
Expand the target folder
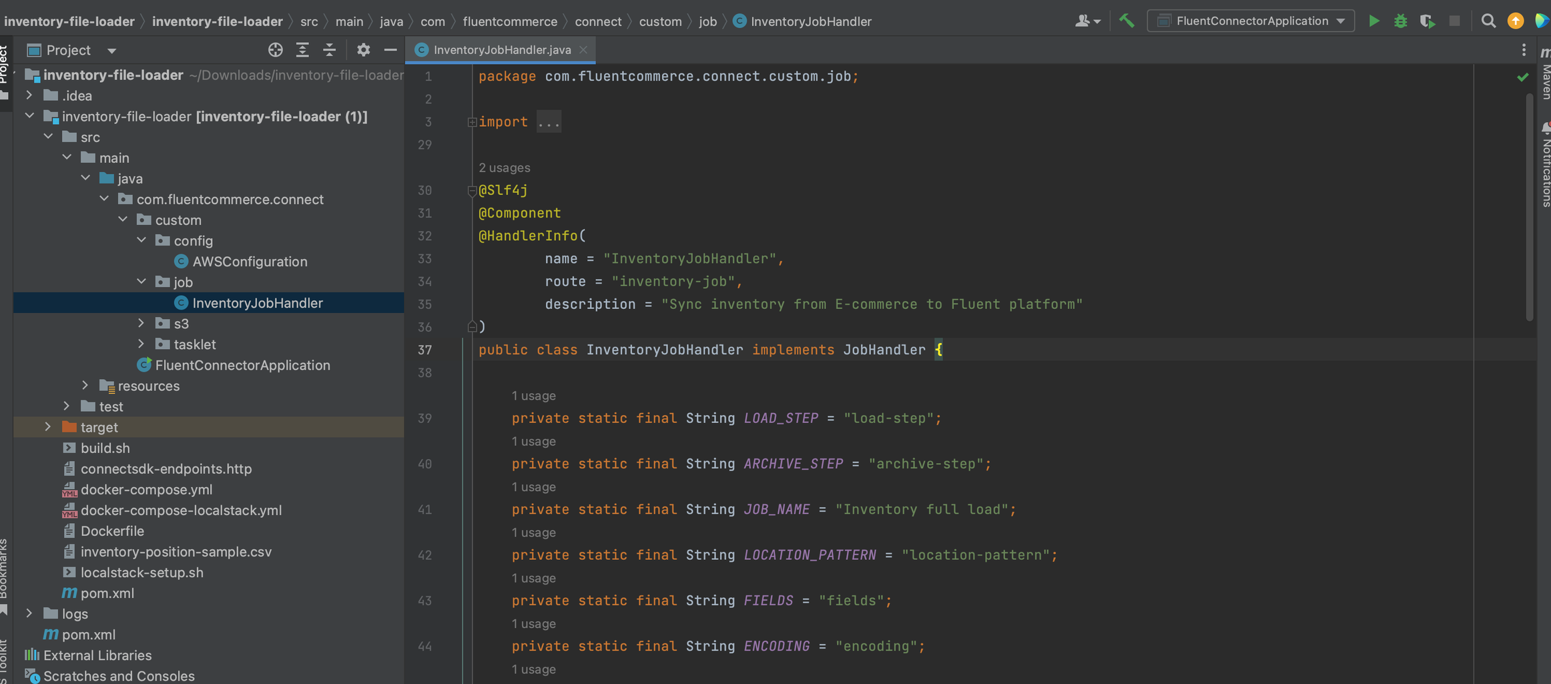pyautogui.click(x=48, y=427)
